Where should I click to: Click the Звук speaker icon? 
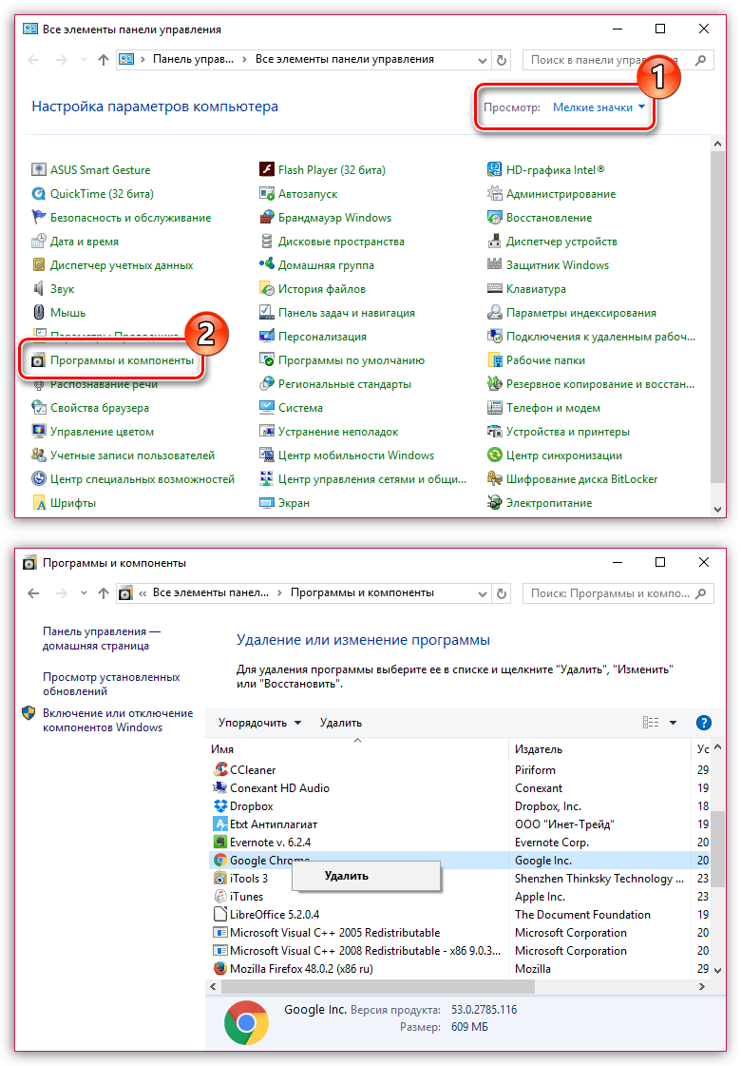tap(39, 289)
